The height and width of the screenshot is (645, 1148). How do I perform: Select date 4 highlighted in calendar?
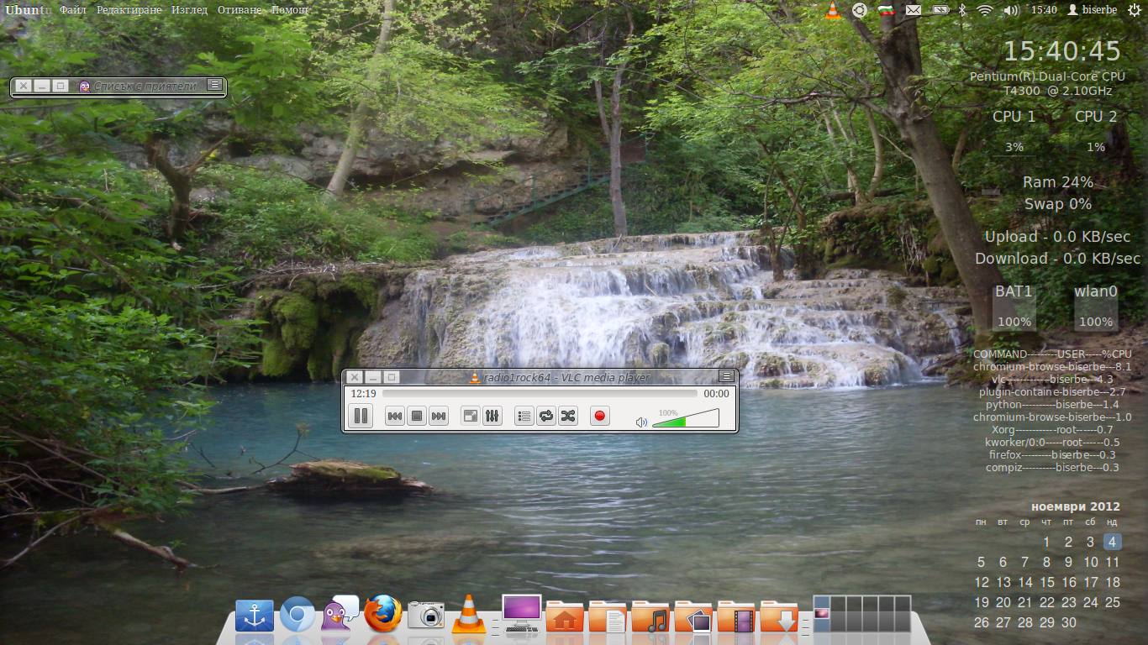point(1112,542)
